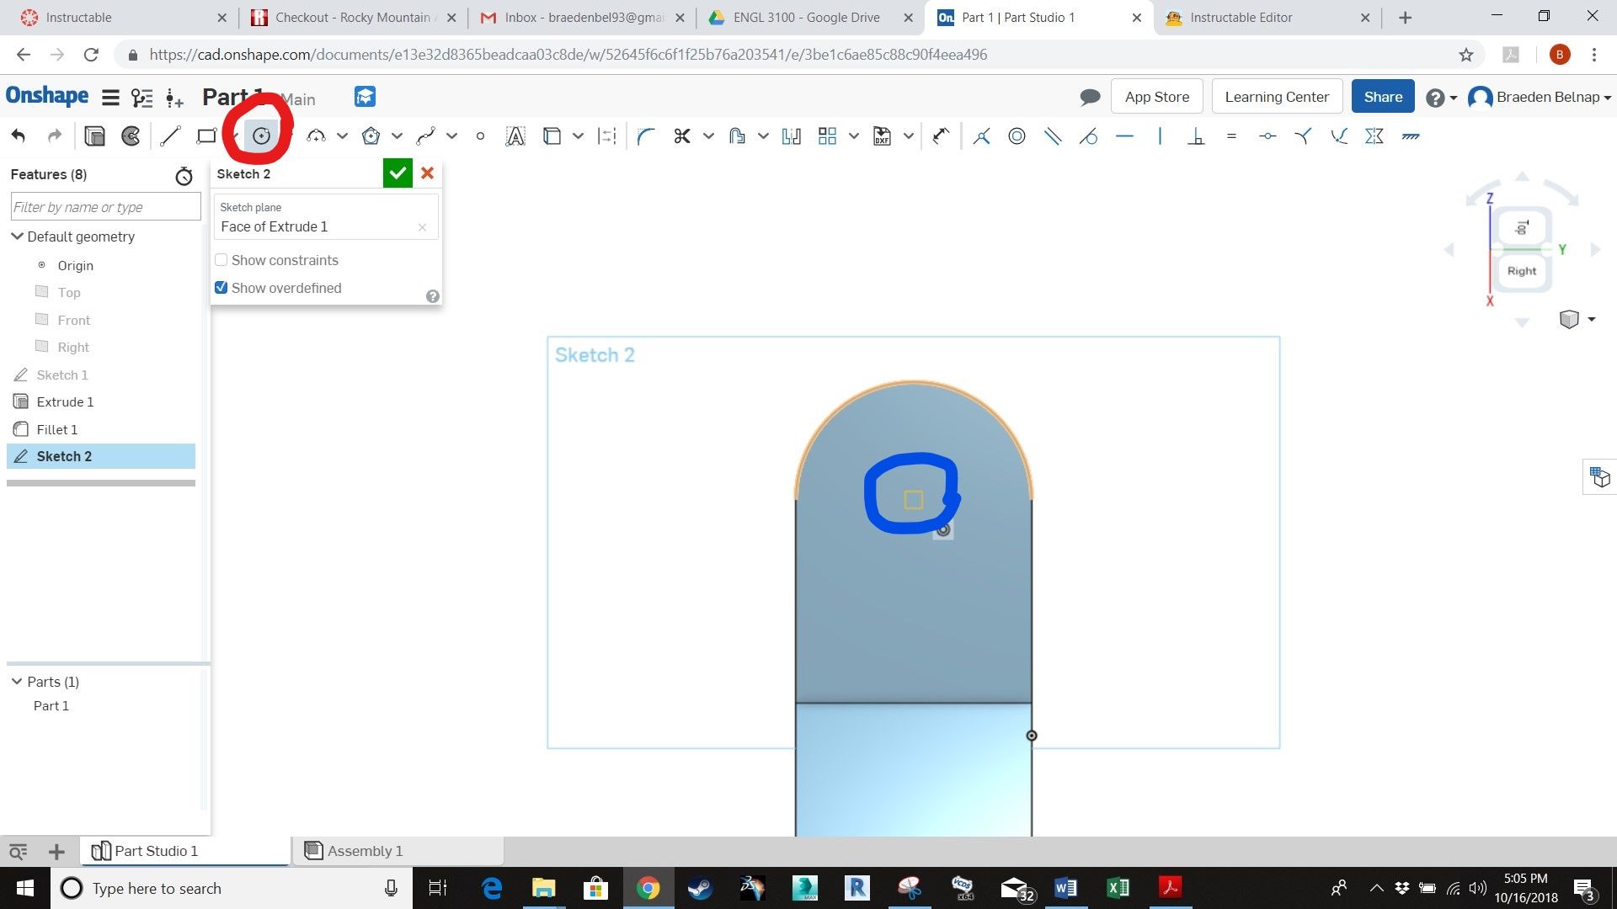Confirm Sketch 2 with the green checkmark
The image size is (1617, 909).
pyautogui.click(x=397, y=173)
